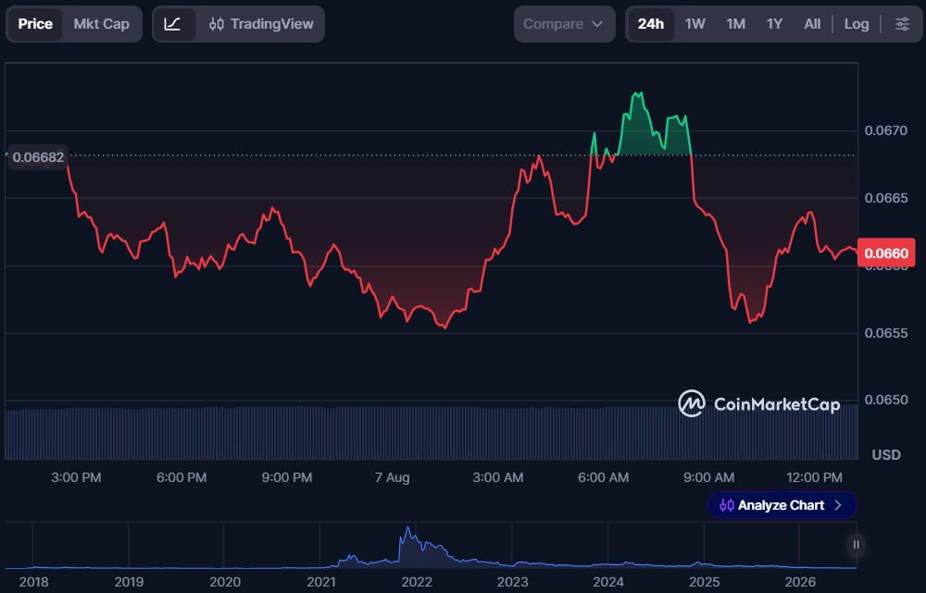Select the 1Y time range
The width and height of the screenshot is (926, 593).
point(774,24)
